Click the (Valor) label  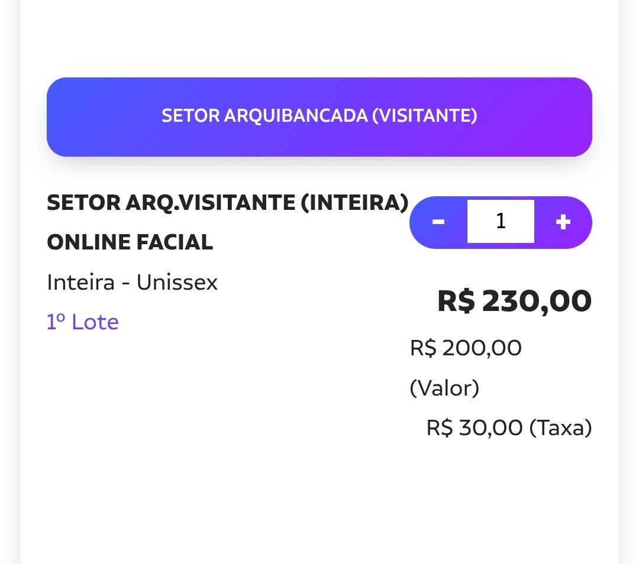(x=444, y=388)
